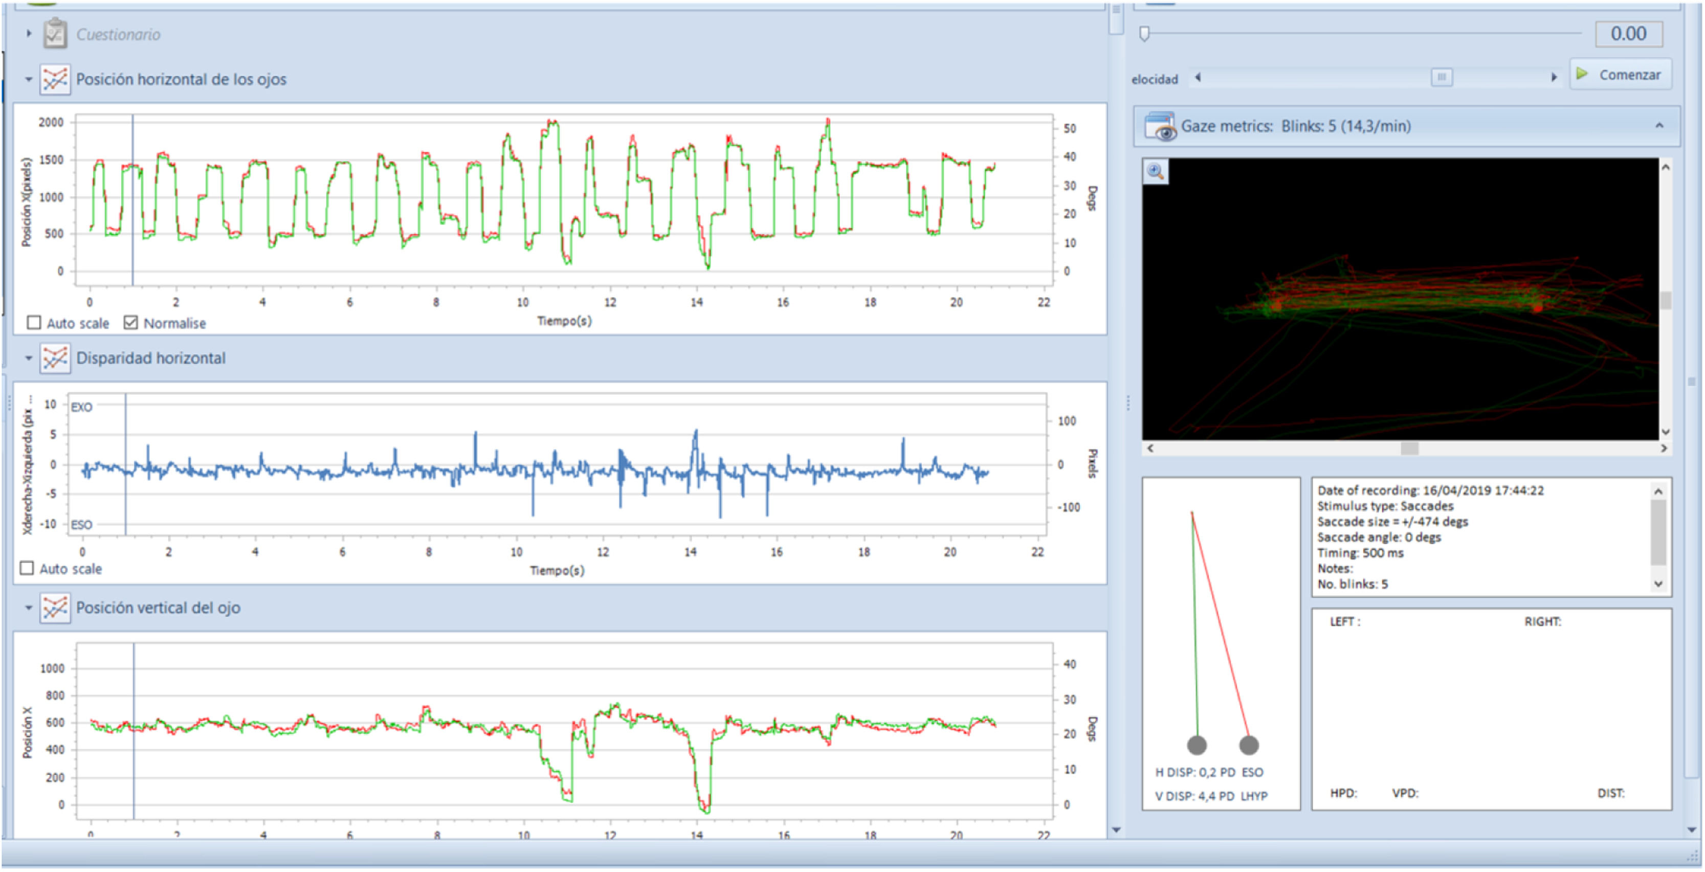Click the Disparidad horizontal chart icon

click(x=55, y=358)
